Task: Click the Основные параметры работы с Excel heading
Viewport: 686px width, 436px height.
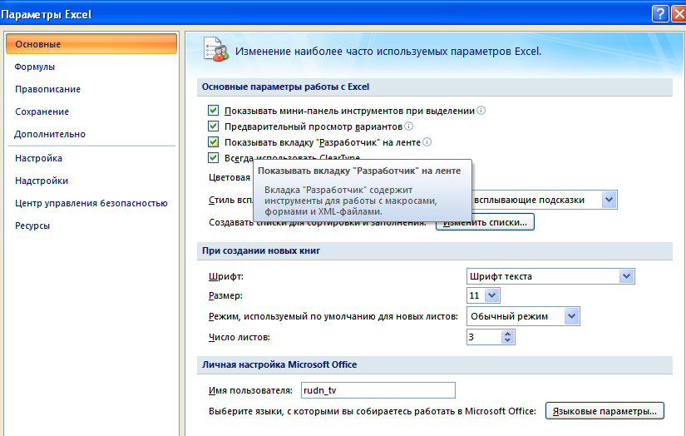Action: pos(285,87)
